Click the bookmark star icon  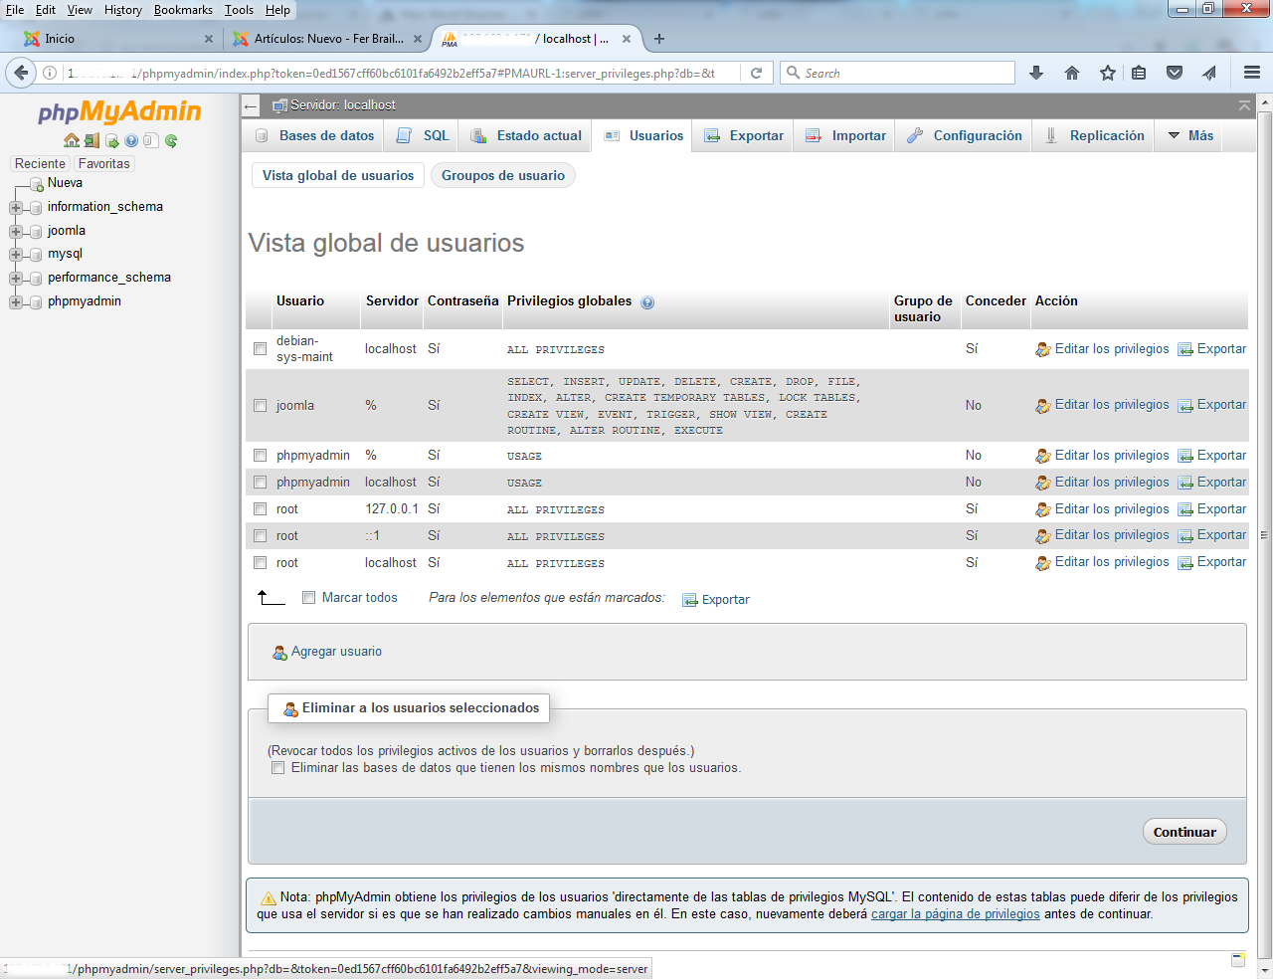pyautogui.click(x=1108, y=73)
